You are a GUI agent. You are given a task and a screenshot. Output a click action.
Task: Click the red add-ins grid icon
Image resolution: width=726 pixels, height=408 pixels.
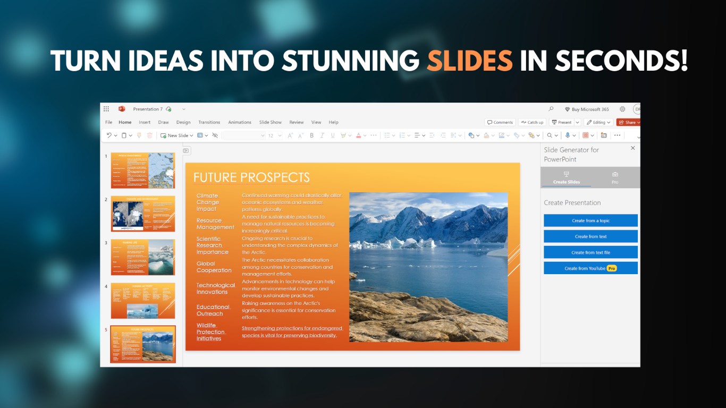pyautogui.click(x=586, y=135)
